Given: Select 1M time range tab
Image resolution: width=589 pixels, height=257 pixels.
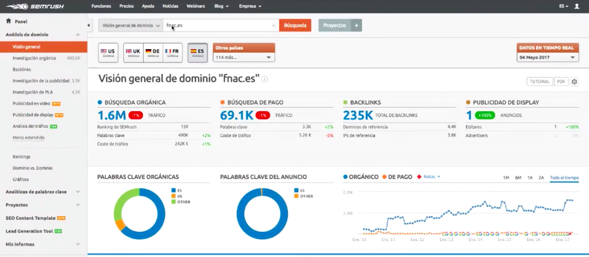Looking at the screenshot, I should pyautogui.click(x=506, y=177).
